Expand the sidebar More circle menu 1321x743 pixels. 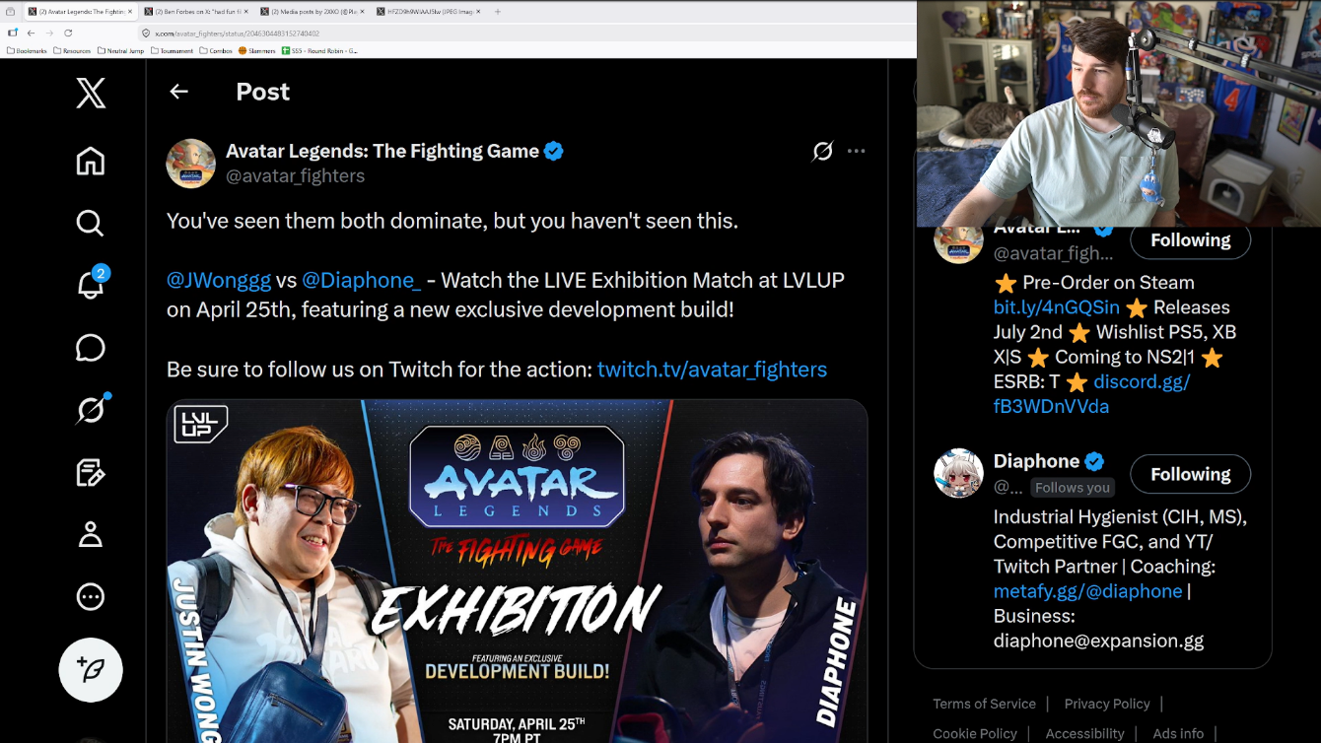pos(91,596)
